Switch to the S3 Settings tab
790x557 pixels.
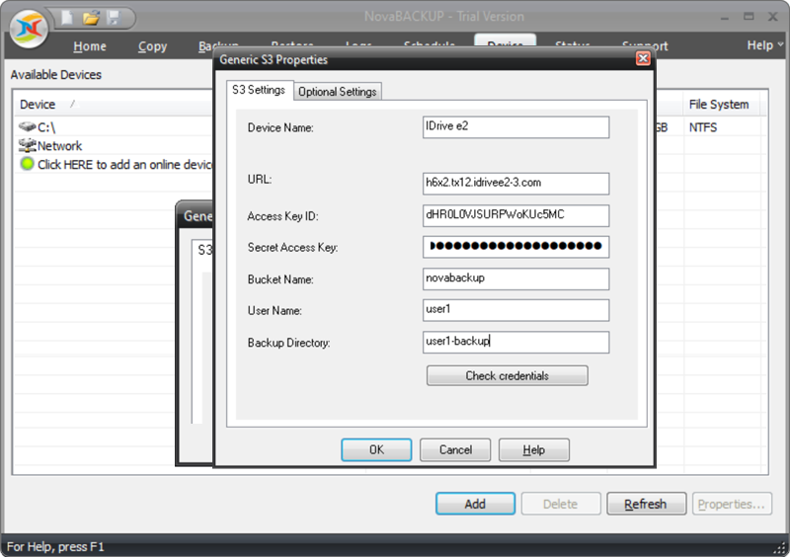point(259,90)
